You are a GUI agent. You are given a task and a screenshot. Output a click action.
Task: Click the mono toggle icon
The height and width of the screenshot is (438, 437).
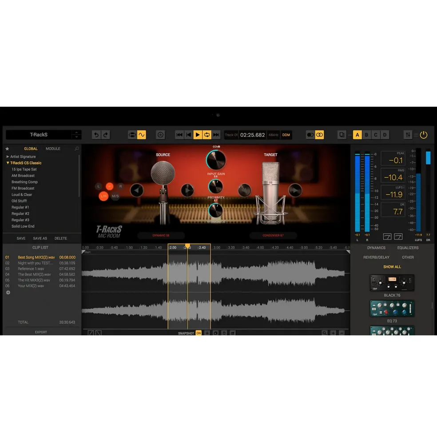310,135
